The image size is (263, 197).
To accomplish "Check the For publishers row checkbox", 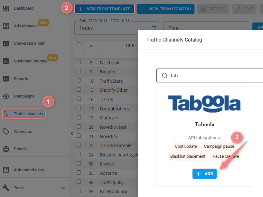I will pos(79,108).
